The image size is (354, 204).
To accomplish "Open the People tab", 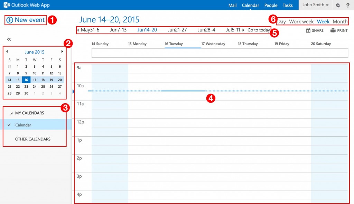I will tap(271, 5).
